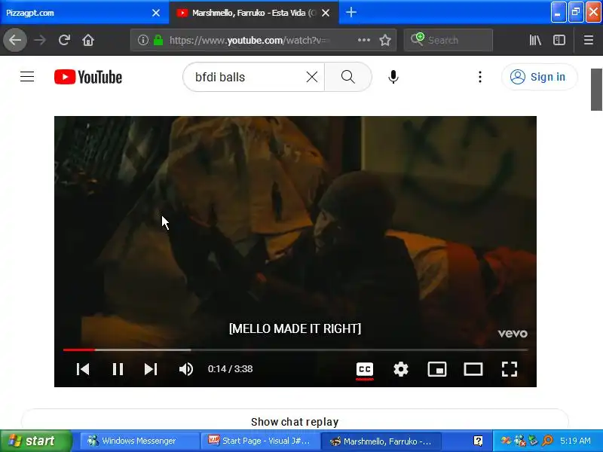The image size is (603, 452).
Task: Click the 0:14 / 3:38 time display
Action: point(230,369)
